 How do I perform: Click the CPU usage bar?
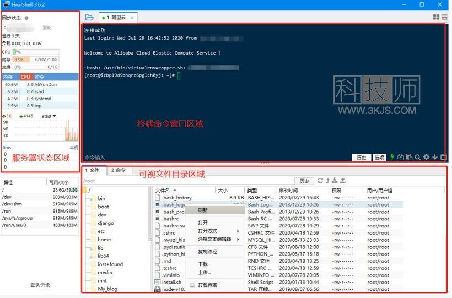[36, 52]
